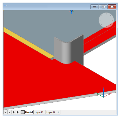Minimize the drawing window

94,7
